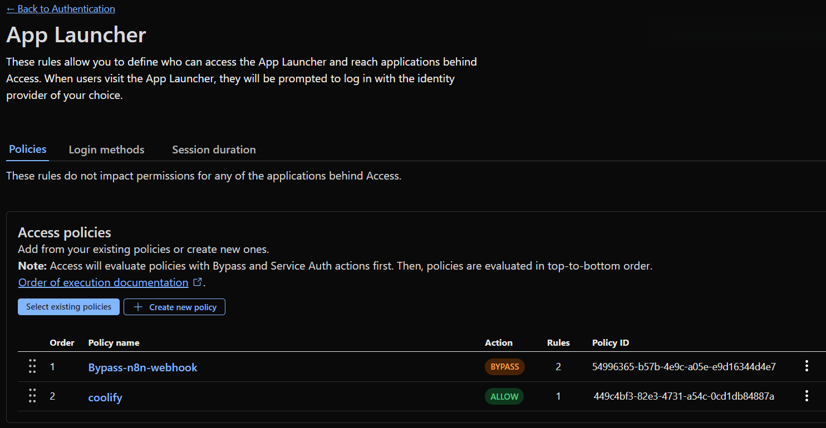Click the Policy ID starting with 449c4bf3

[x=684, y=396]
